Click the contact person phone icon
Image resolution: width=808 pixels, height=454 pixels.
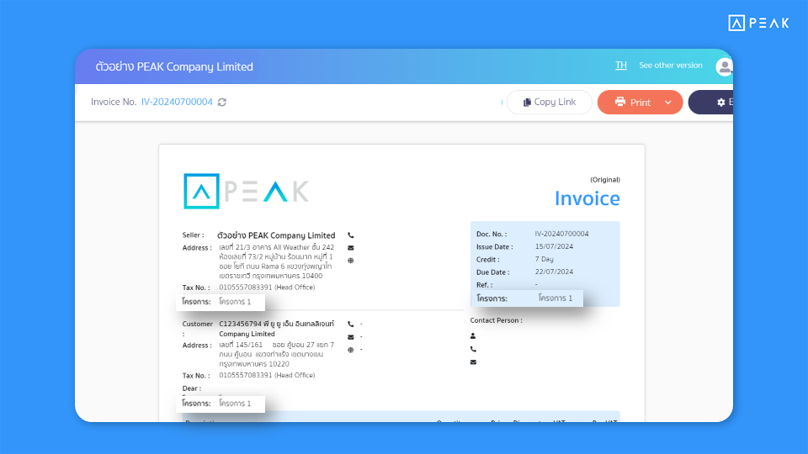[x=473, y=349]
